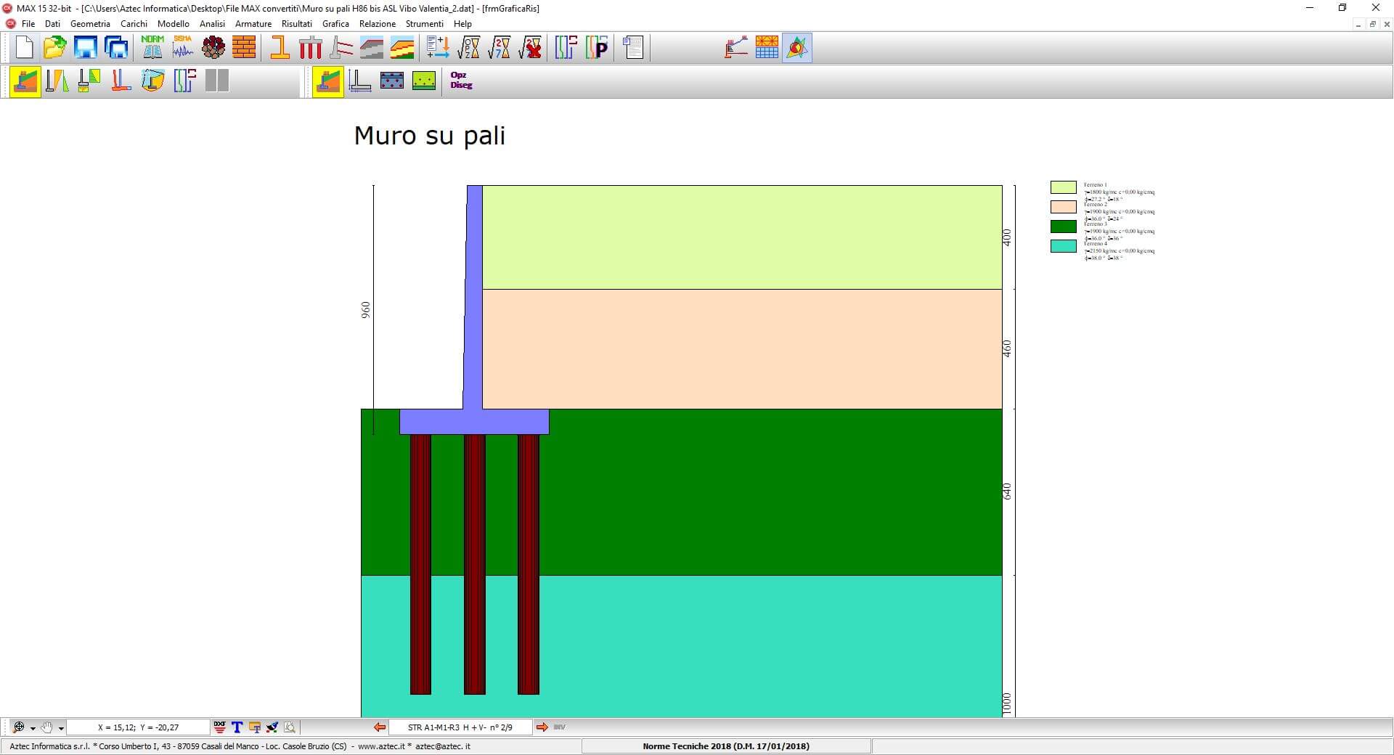Select the blue T text tool
Viewport: 1394px width, 755px height.
[x=237, y=727]
